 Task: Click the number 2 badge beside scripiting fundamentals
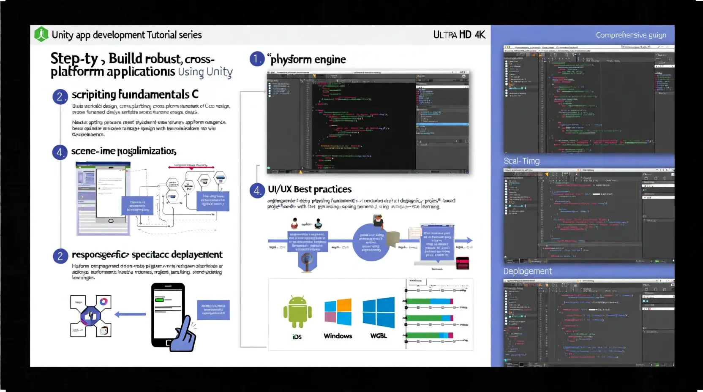tap(60, 97)
